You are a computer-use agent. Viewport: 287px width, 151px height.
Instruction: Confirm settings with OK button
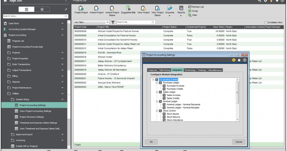coord(151,142)
